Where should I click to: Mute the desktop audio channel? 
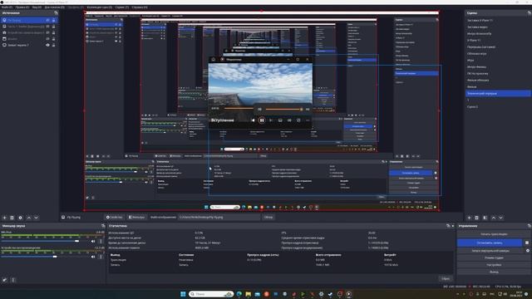click(93, 257)
